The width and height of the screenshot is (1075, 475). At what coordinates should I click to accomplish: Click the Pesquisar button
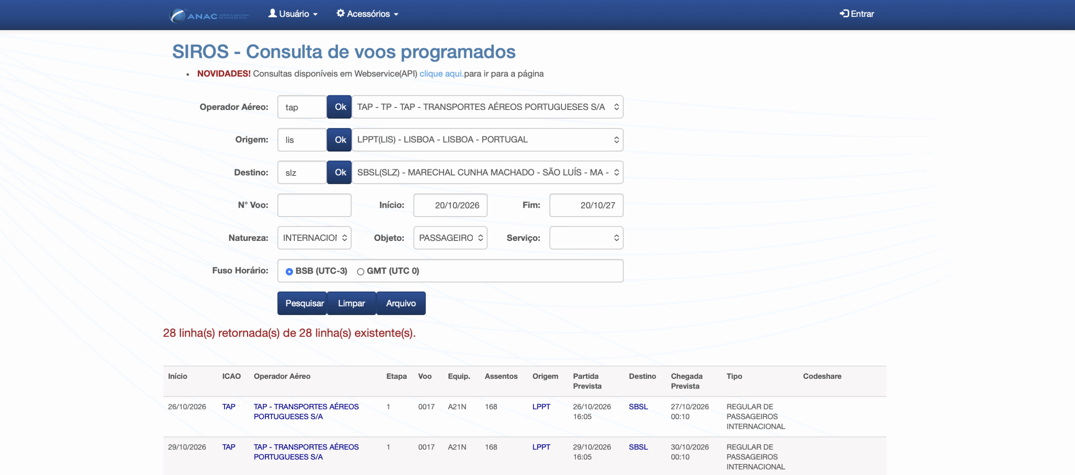302,303
